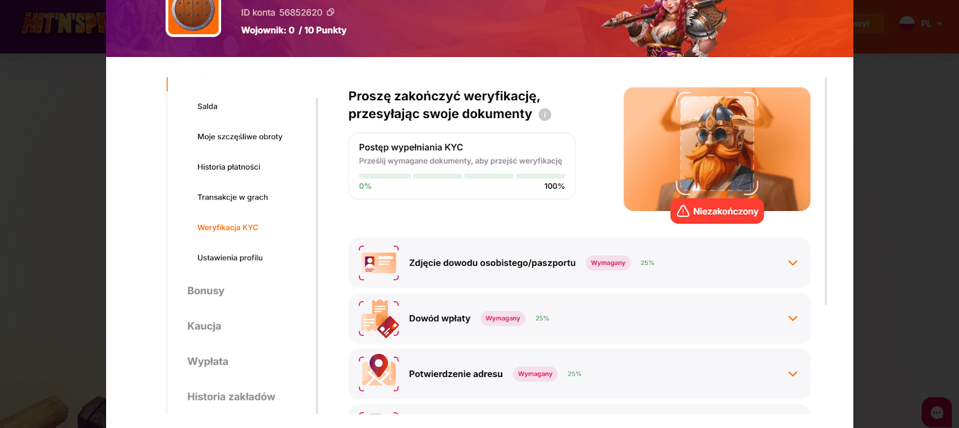The image size is (959, 428).
Task: Go to Ustawienia profilu
Action: [x=230, y=258]
